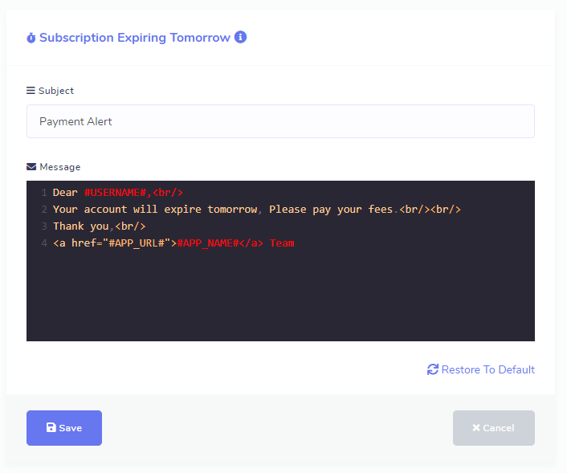This screenshot has width=567, height=473.
Task: Click the #APP_NAME# placeholder in the message
Action: click(x=207, y=243)
